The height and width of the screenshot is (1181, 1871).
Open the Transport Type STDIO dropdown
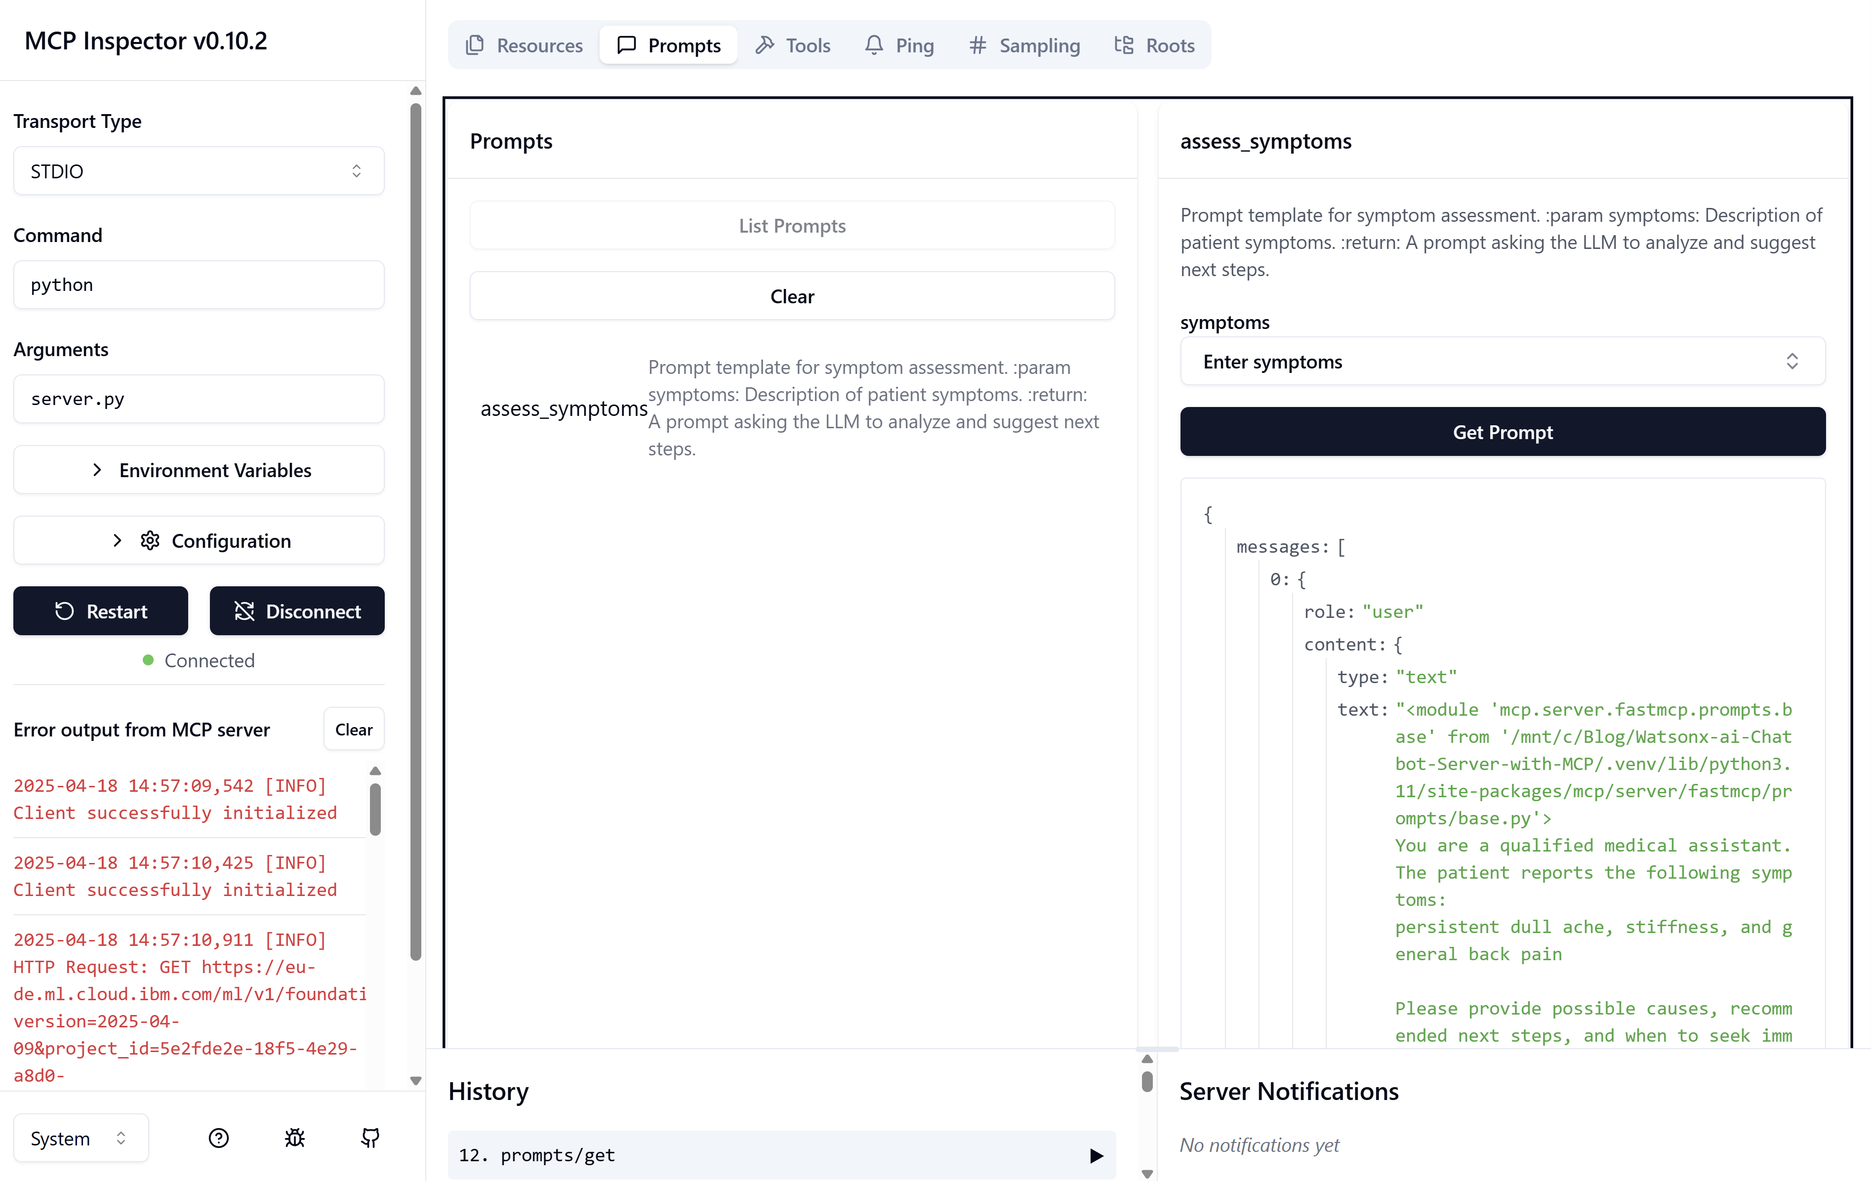pos(198,171)
